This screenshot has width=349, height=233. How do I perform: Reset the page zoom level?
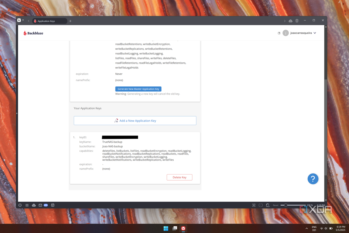pos(276,205)
